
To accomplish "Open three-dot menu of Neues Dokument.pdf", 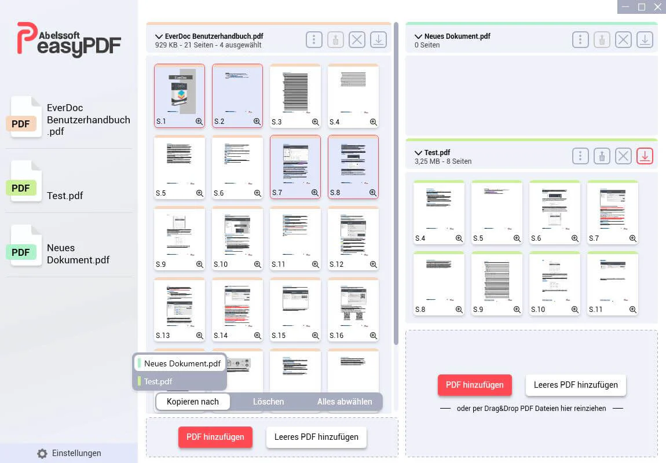I will tap(580, 40).
